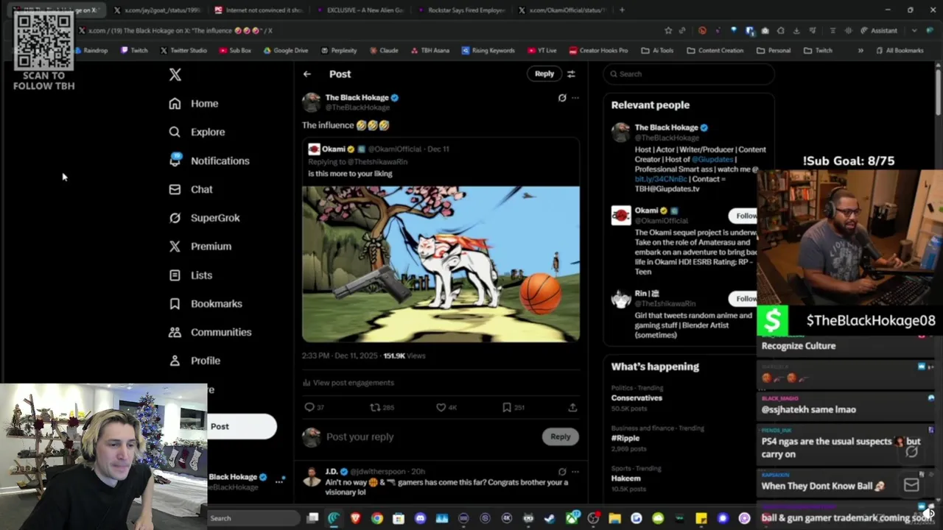Click the Post button in the sidebar

point(242,426)
